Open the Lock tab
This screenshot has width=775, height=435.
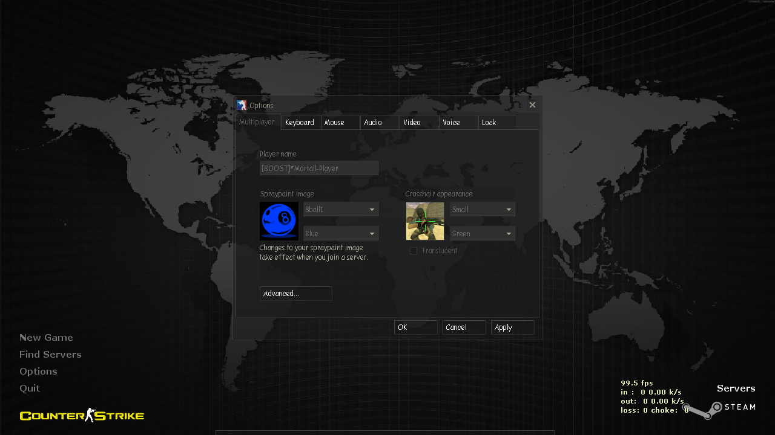489,122
